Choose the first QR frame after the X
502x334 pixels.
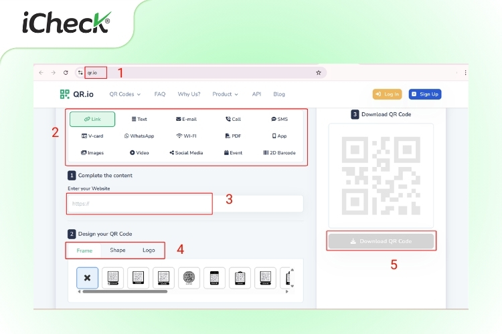click(x=112, y=278)
